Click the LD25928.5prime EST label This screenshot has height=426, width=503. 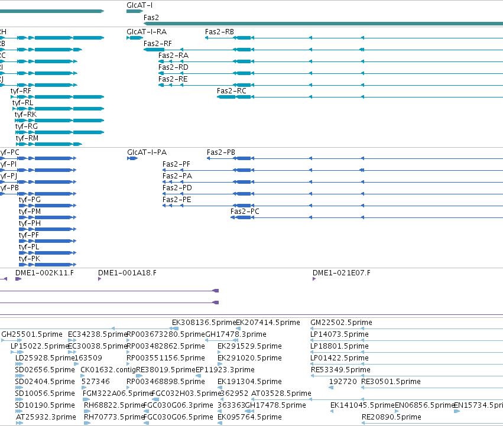tap(45, 358)
